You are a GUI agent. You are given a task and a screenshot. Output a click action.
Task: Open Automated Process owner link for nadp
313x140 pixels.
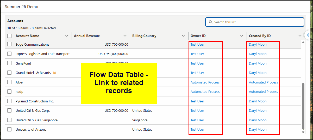point(205,92)
